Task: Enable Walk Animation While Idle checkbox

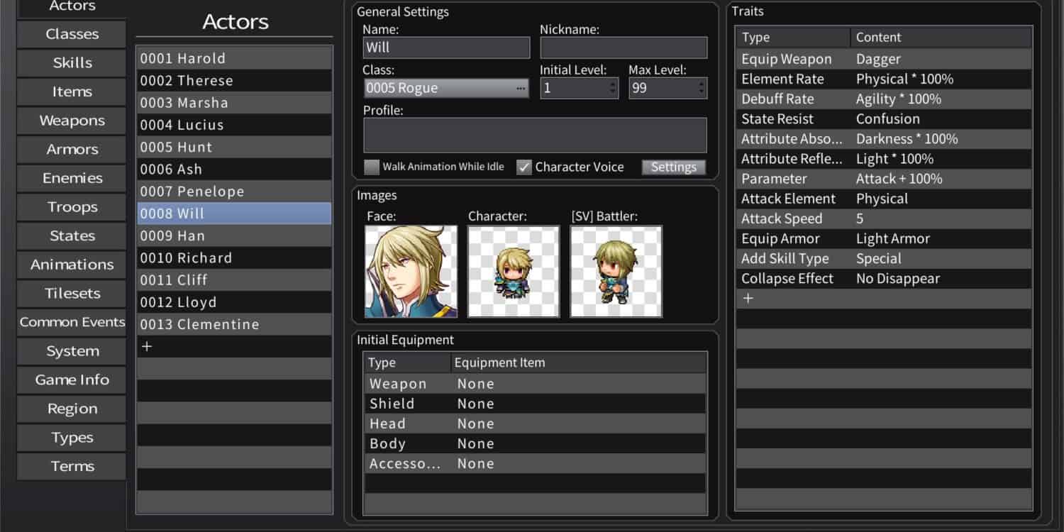Action: (x=372, y=167)
